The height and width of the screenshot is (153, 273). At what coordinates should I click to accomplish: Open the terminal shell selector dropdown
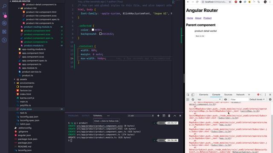141,116
